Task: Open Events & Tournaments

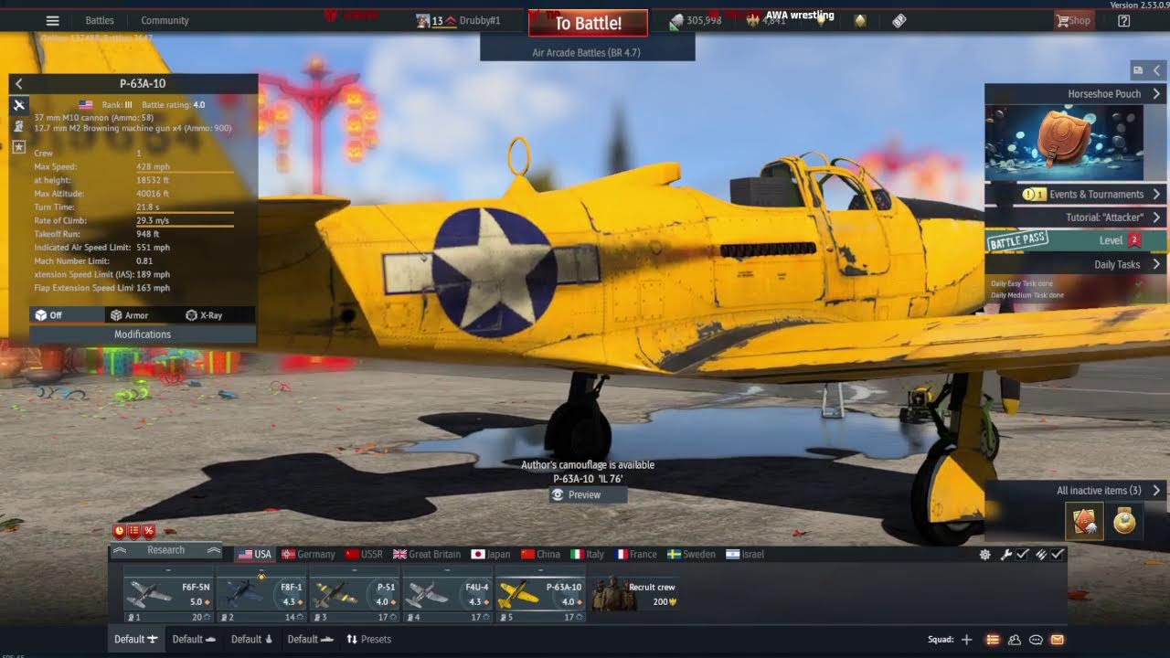Action: pyautogui.click(x=1075, y=194)
